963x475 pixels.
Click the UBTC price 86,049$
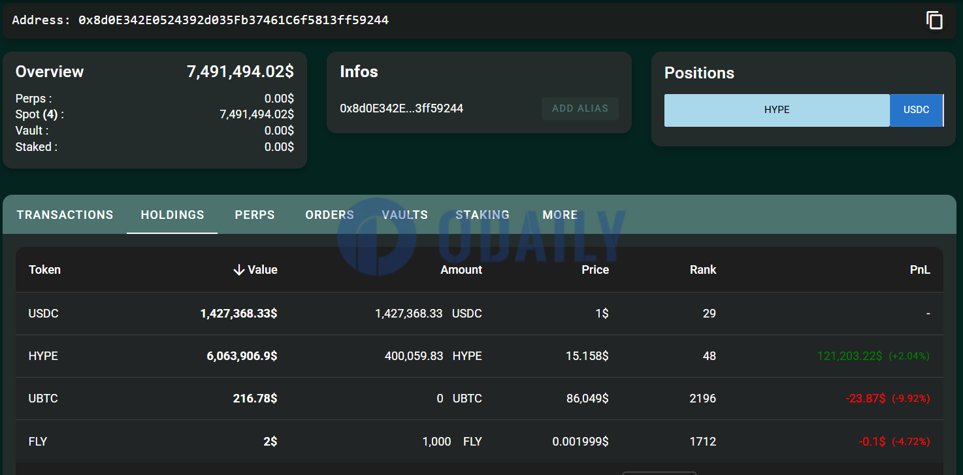(x=587, y=399)
